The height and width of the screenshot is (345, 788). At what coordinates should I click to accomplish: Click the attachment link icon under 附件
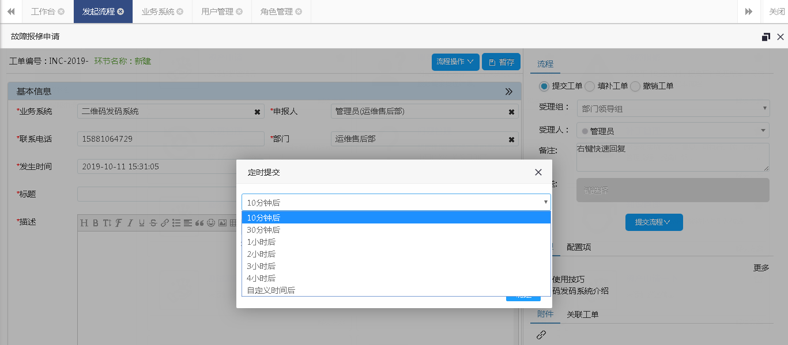[x=541, y=335]
